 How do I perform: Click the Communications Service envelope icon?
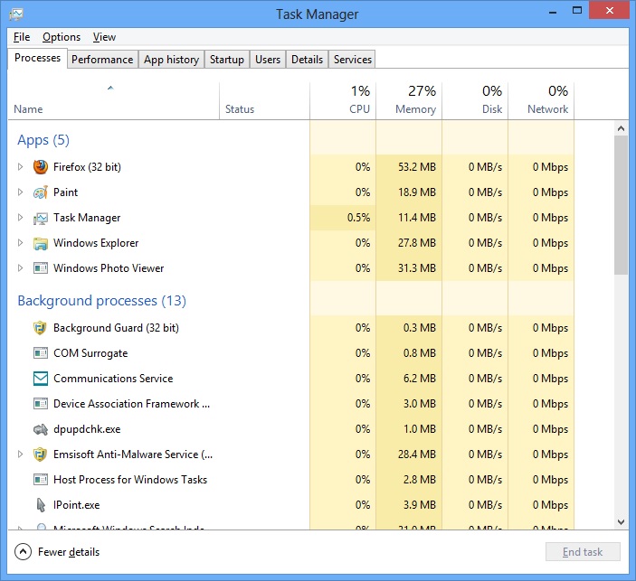pos(40,379)
